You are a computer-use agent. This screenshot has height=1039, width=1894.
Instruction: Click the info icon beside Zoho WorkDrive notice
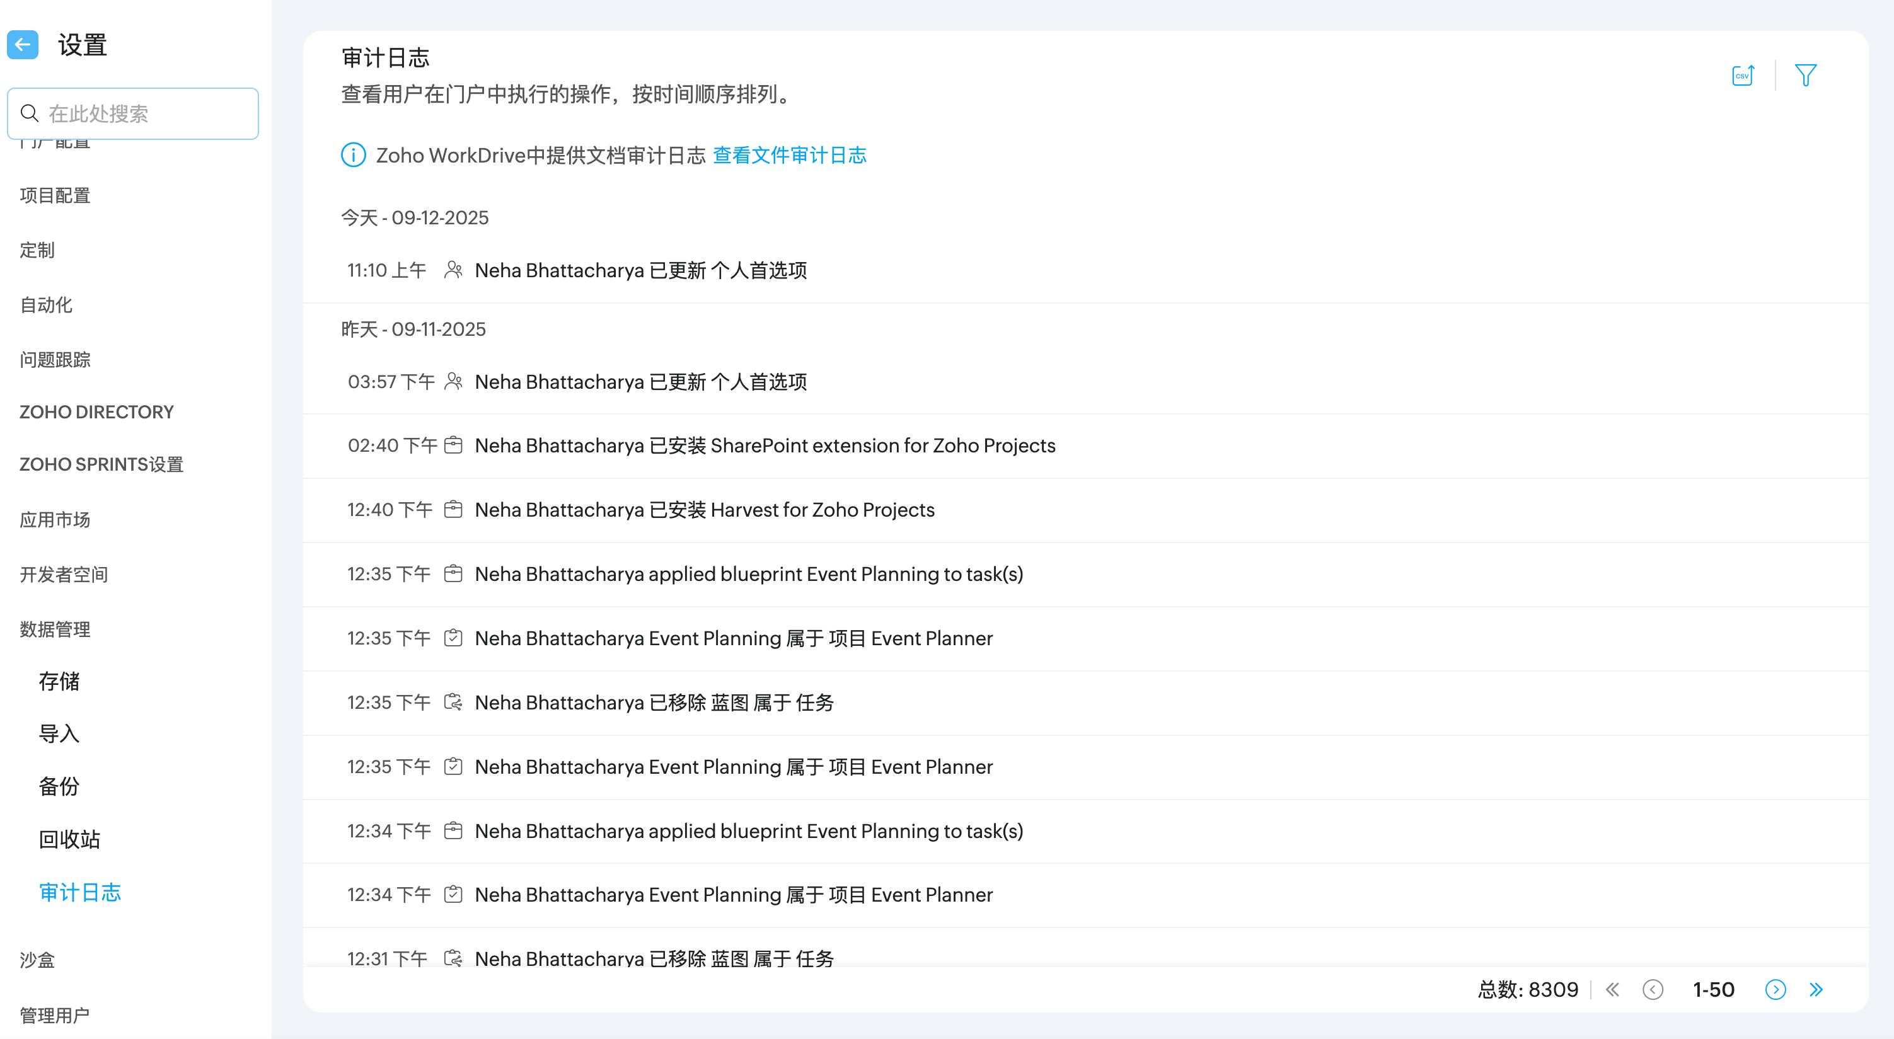354,155
